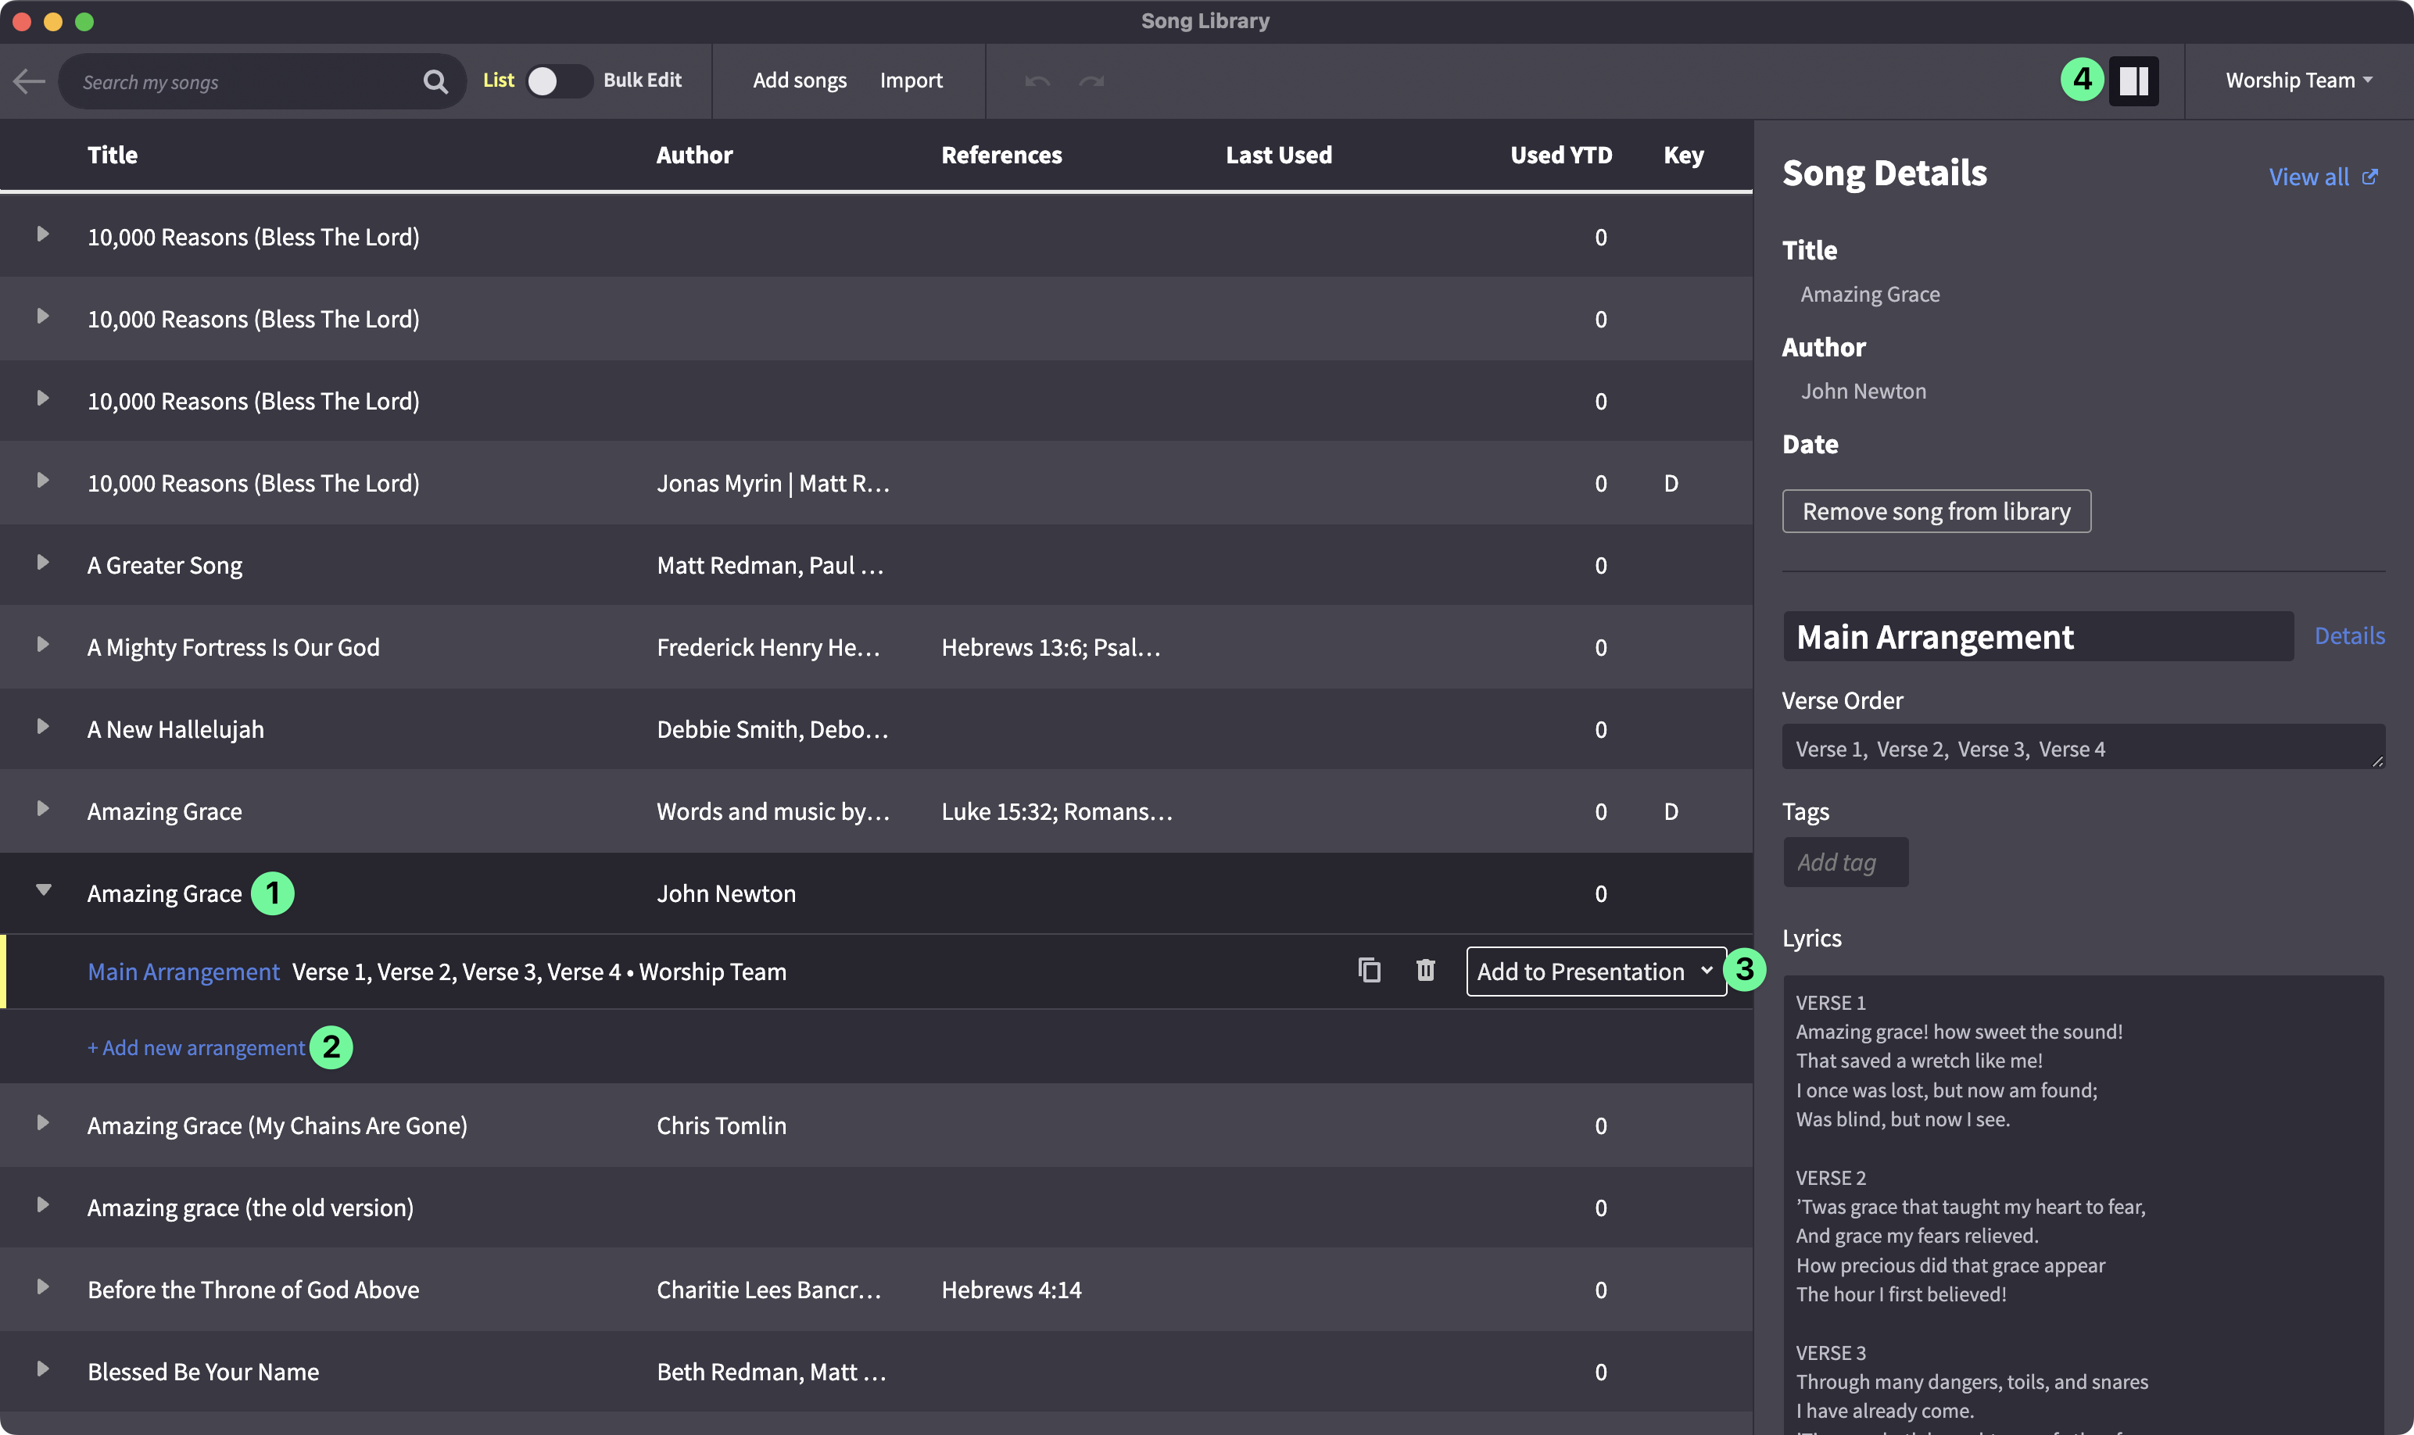Open the Main Arrangement link in list
Image resolution: width=2414 pixels, height=1435 pixels.
(184, 972)
